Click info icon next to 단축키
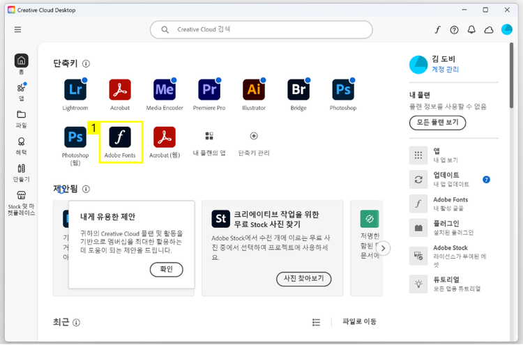Viewport: 523px width, 345px height. [86, 63]
